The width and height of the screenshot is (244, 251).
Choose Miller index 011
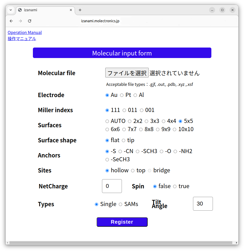tap(124, 110)
